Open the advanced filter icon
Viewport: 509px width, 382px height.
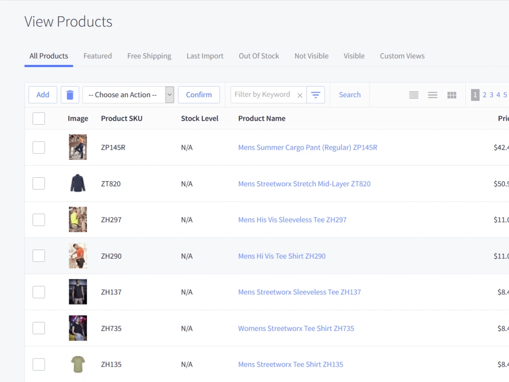pyautogui.click(x=316, y=95)
